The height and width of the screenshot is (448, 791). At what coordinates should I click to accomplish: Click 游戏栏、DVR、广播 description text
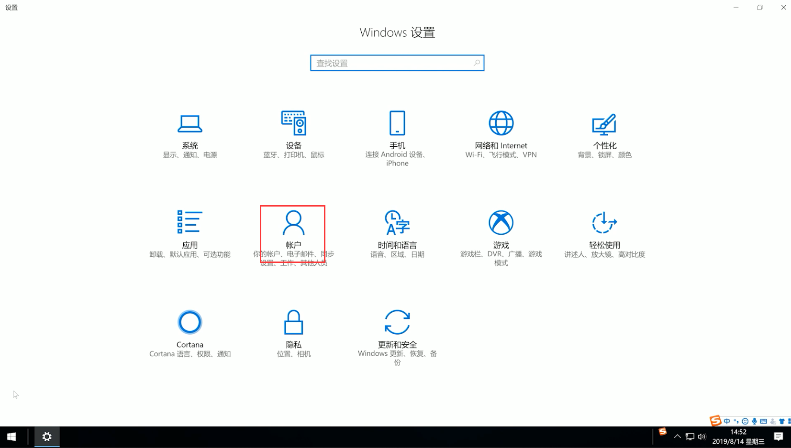tap(501, 259)
